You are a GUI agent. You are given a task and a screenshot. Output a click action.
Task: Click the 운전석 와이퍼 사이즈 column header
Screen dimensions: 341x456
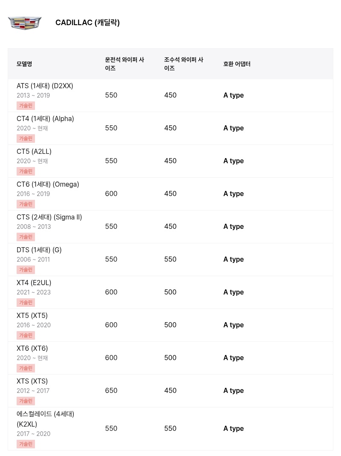tap(124, 64)
